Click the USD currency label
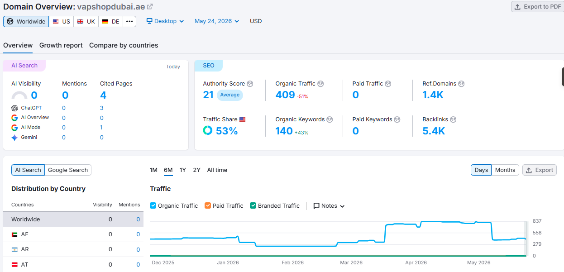The image size is (564, 272). 256,21
